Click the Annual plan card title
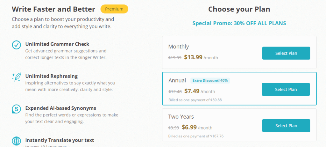Image resolution: width=326 pixels, height=147 pixels. (177, 81)
